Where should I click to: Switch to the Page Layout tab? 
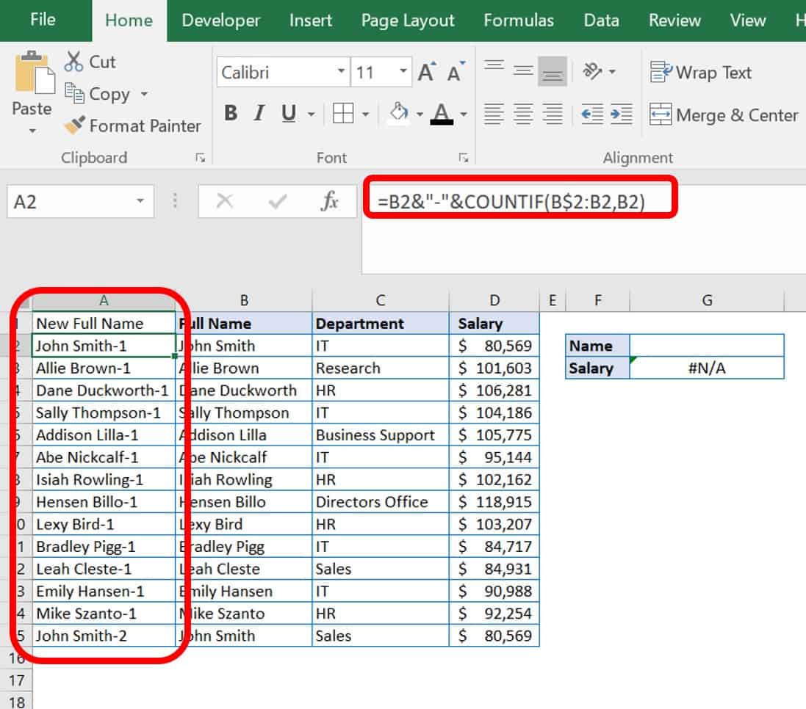pyautogui.click(x=408, y=21)
